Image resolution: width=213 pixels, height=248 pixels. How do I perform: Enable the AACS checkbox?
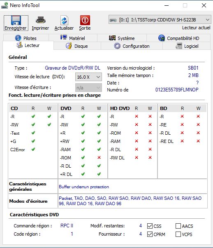point(178,226)
